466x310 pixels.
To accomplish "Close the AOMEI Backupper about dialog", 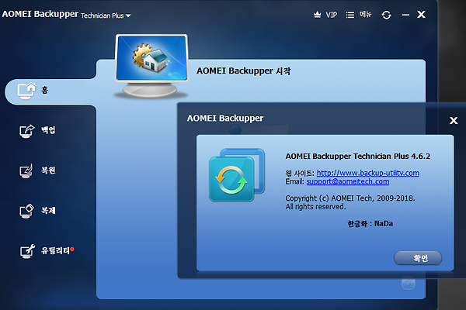I will (x=454, y=120).
